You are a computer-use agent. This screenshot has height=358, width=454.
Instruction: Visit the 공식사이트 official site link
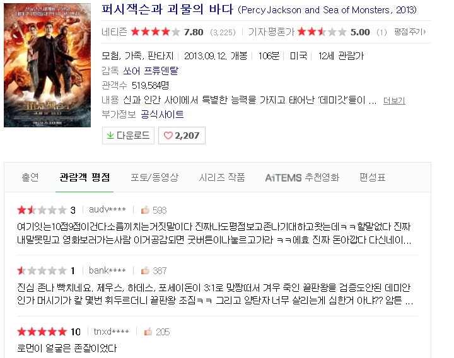point(162,114)
